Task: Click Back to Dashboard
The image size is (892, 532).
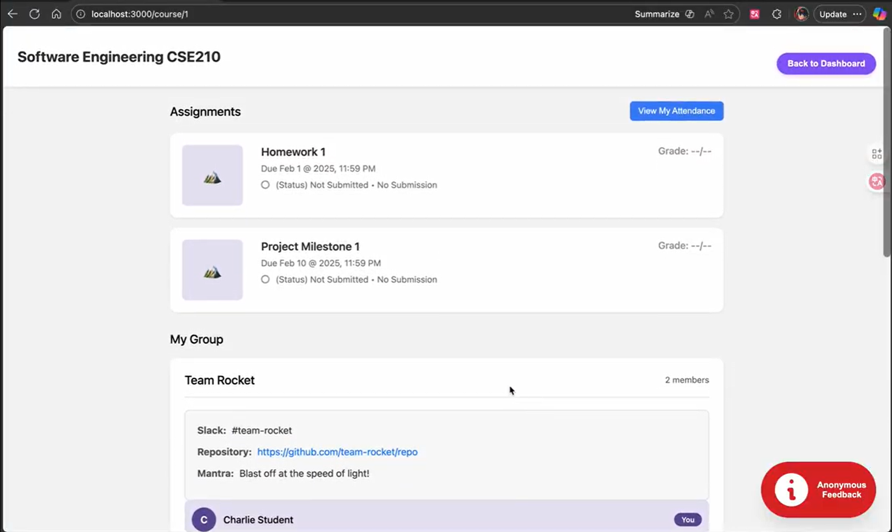Action: tap(826, 63)
